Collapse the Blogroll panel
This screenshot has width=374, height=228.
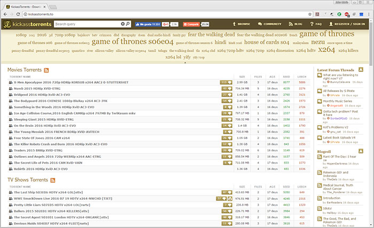[361, 151]
